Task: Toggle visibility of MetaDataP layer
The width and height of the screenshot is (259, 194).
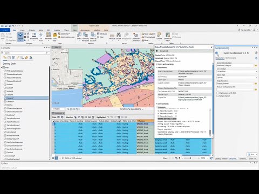Action: (5, 115)
